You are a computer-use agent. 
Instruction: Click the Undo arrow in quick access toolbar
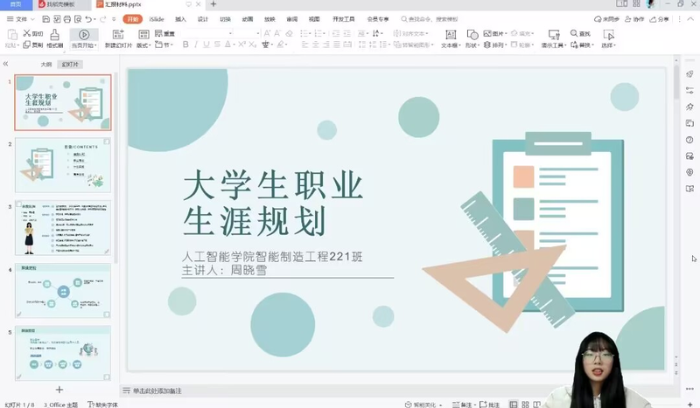[88, 18]
